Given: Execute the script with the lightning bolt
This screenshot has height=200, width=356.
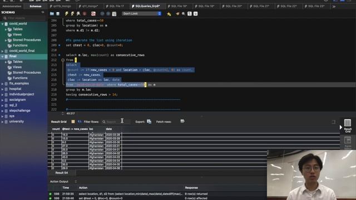Looking at the screenshot, I should [x=67, y=14].
